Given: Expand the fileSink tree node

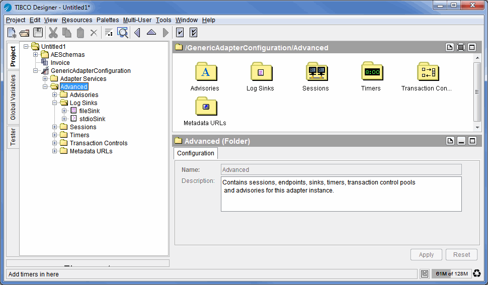Looking at the screenshot, I should pyautogui.click(x=64, y=111).
